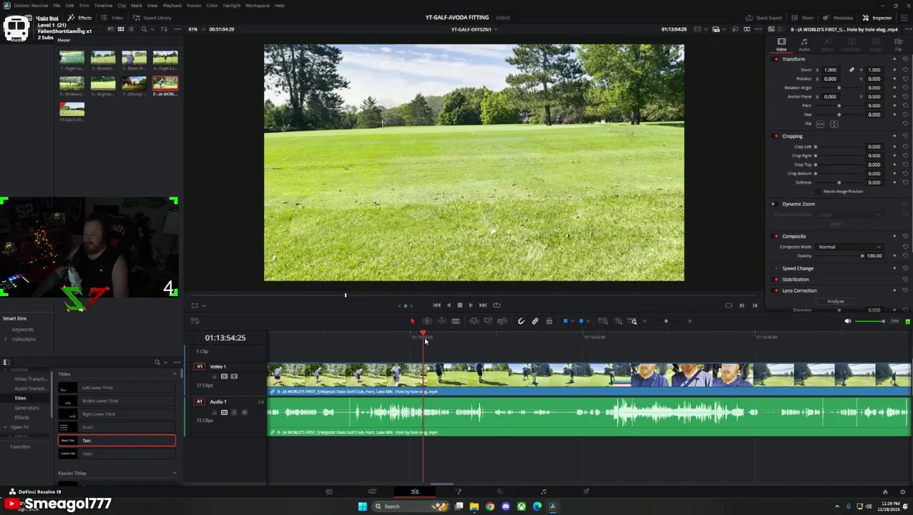The image size is (913, 515).
Task: Open the Timeline menu
Action: click(103, 6)
